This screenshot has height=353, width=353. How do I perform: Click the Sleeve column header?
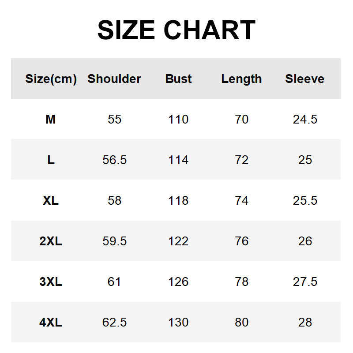tap(305, 79)
